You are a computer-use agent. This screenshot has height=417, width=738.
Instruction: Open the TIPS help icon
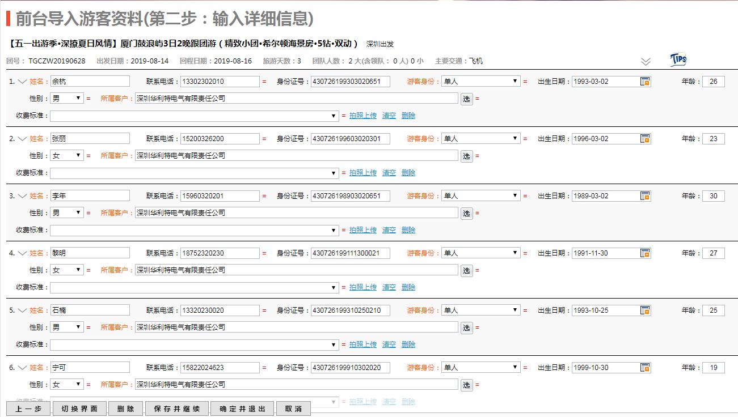point(678,60)
